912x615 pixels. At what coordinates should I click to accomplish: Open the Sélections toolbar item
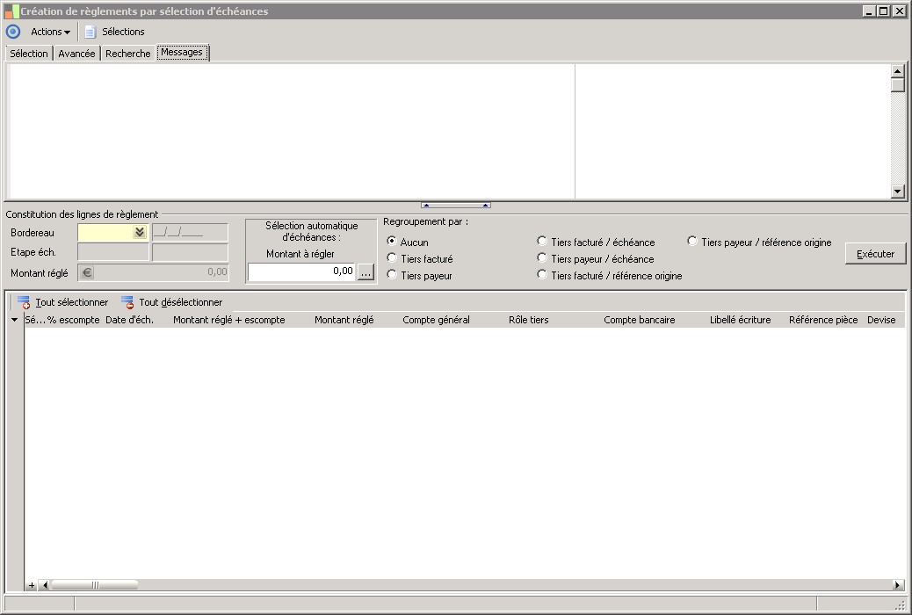114,32
